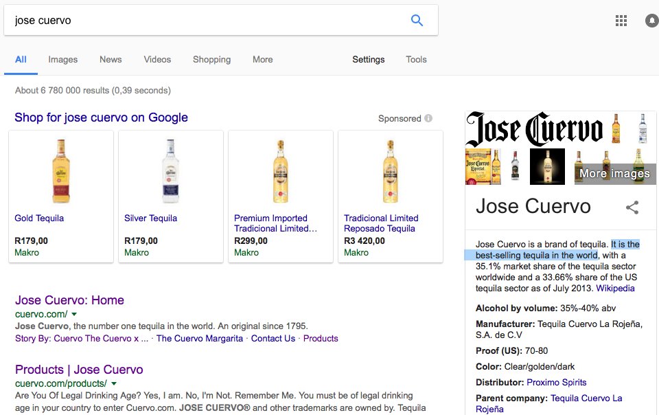The width and height of the screenshot is (659, 415).
Task: Switch to the Images tab
Action: pyautogui.click(x=63, y=60)
